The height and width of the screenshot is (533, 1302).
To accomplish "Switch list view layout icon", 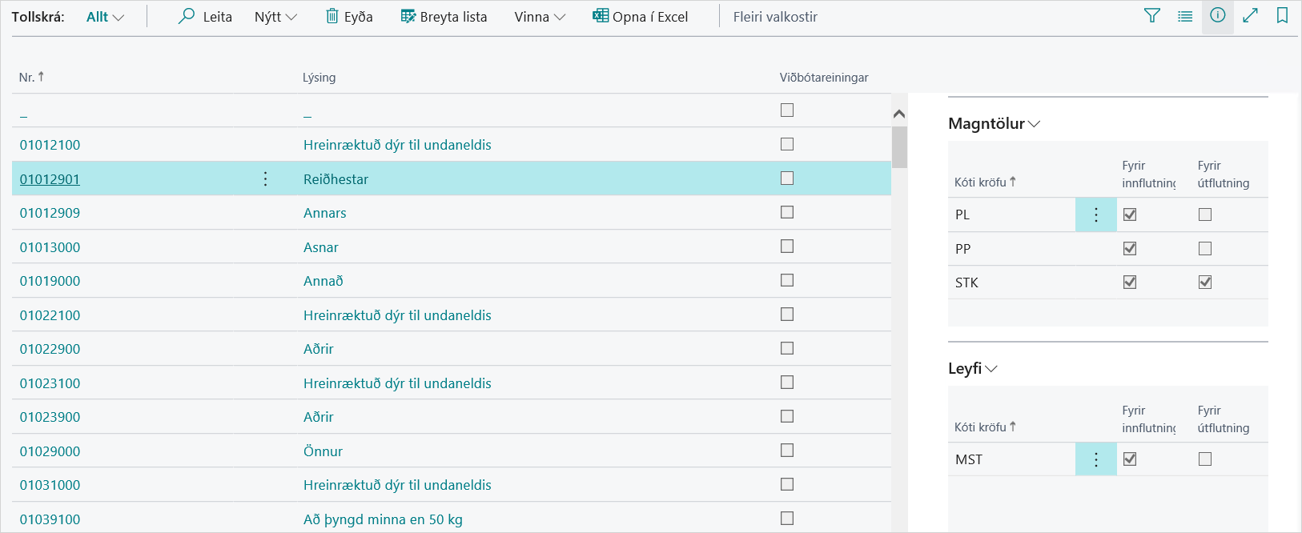I will point(1185,16).
